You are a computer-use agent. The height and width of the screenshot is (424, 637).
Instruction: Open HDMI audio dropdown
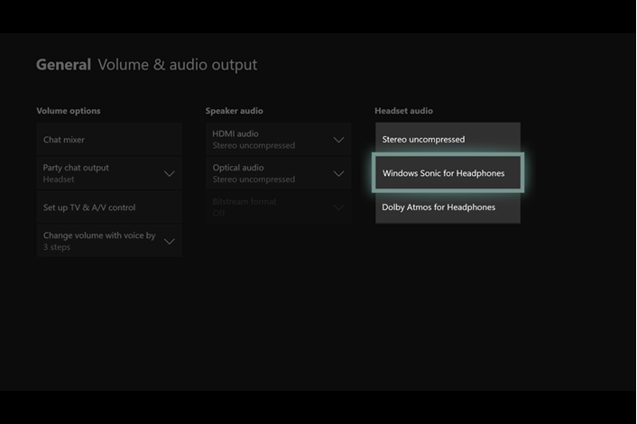tap(278, 139)
